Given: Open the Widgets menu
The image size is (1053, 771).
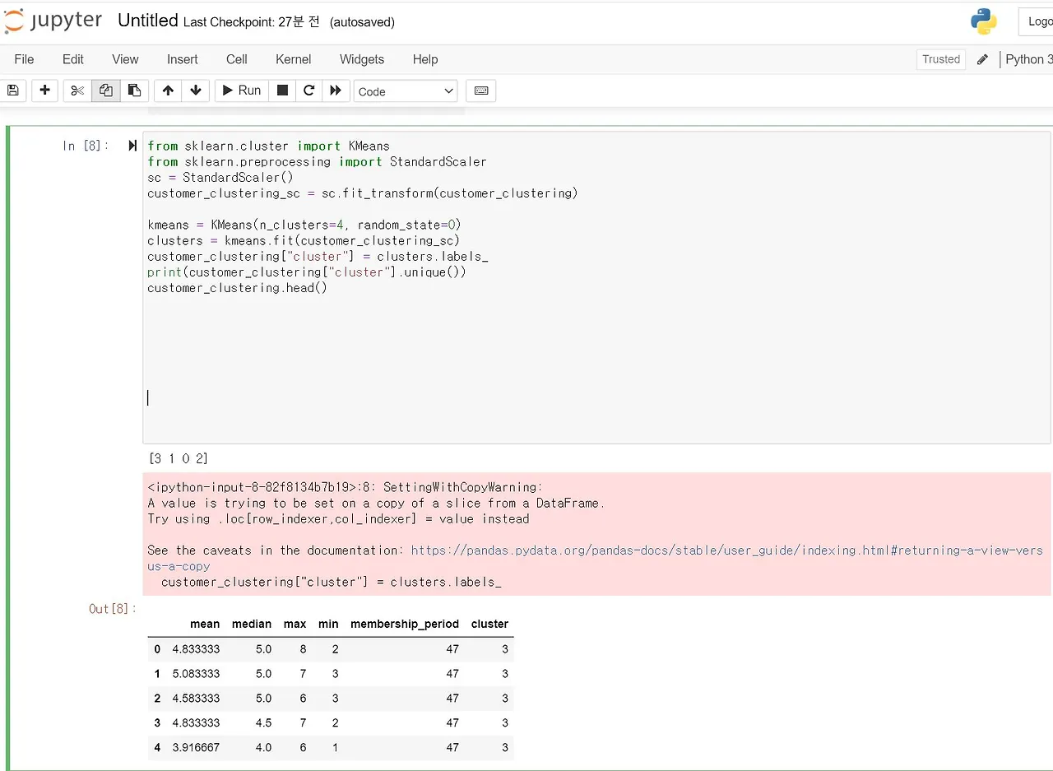Looking at the screenshot, I should (x=362, y=59).
